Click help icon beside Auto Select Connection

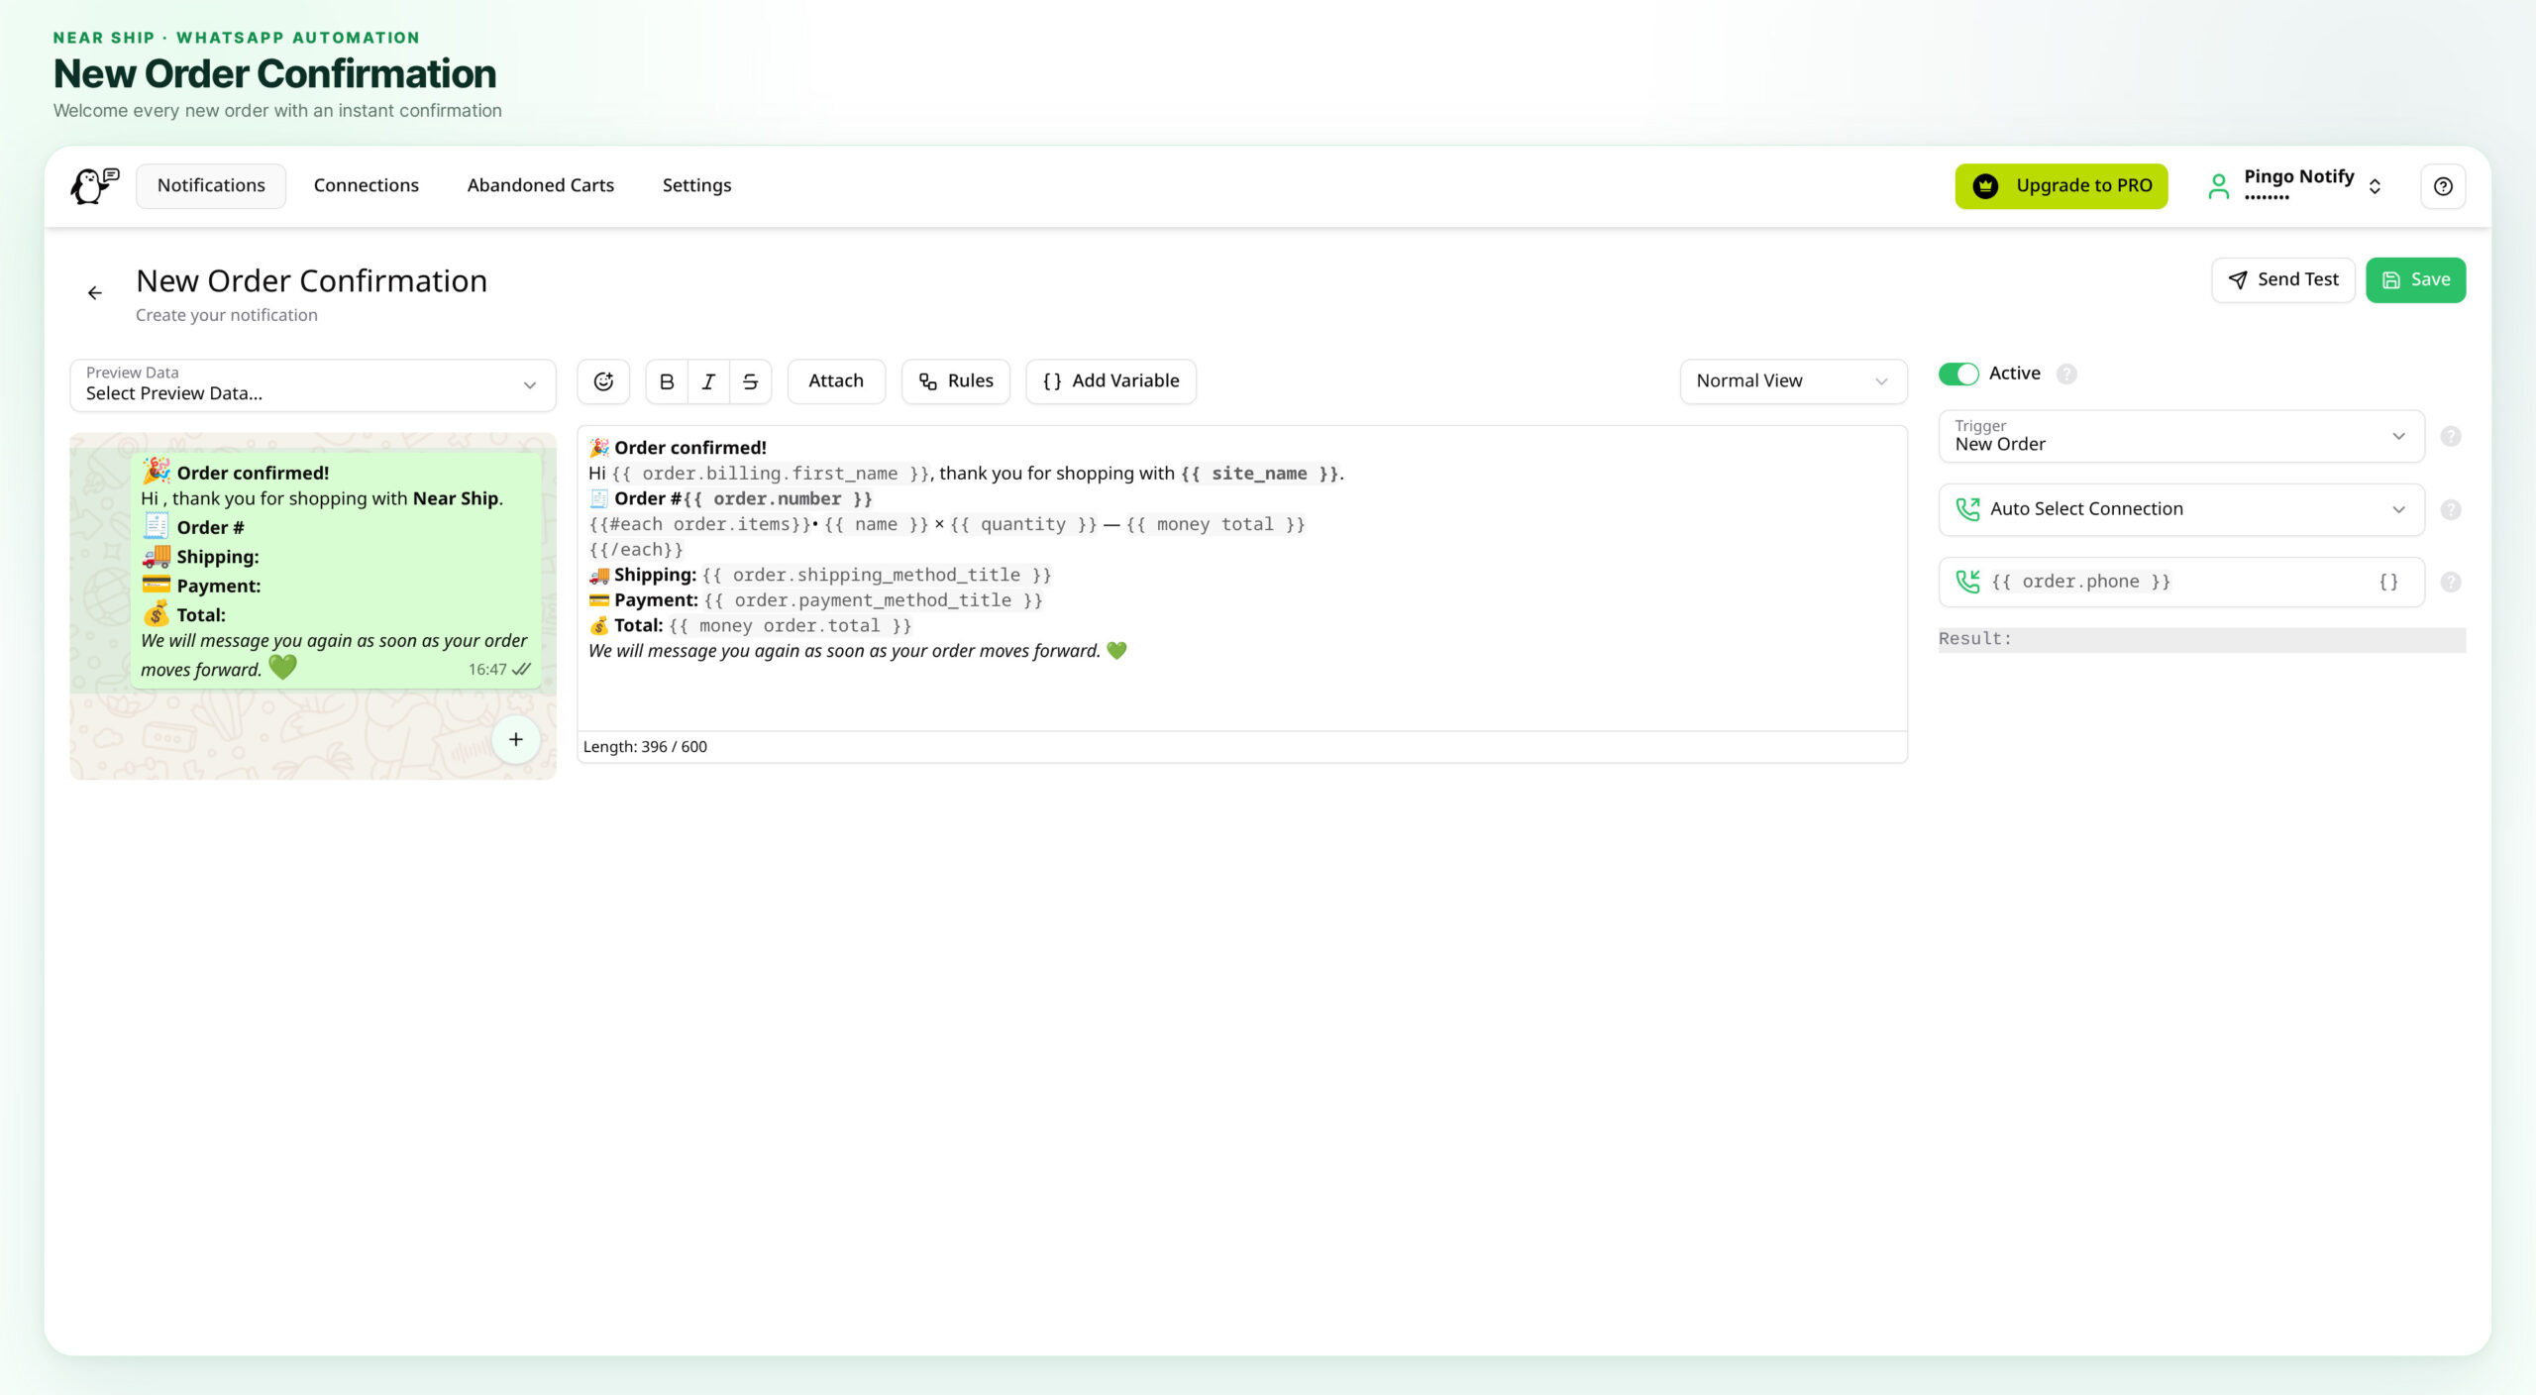2451,509
